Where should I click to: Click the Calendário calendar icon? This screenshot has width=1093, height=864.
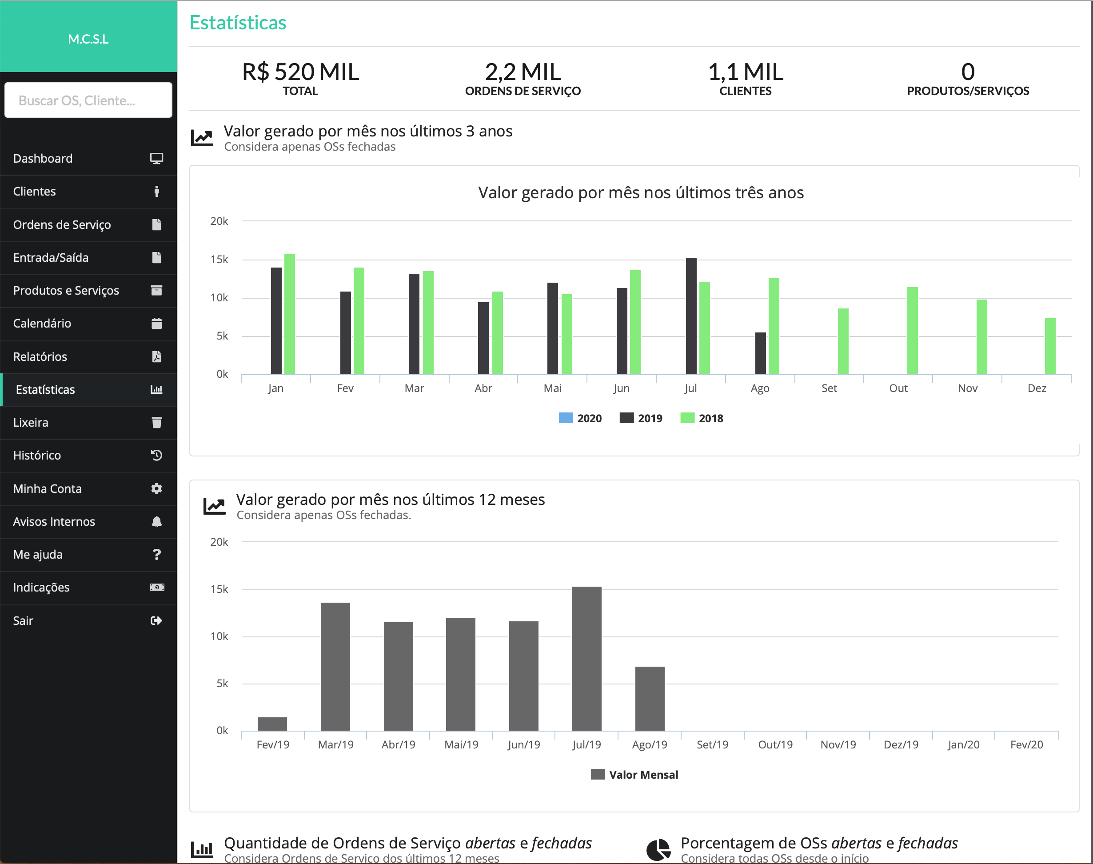(x=156, y=323)
